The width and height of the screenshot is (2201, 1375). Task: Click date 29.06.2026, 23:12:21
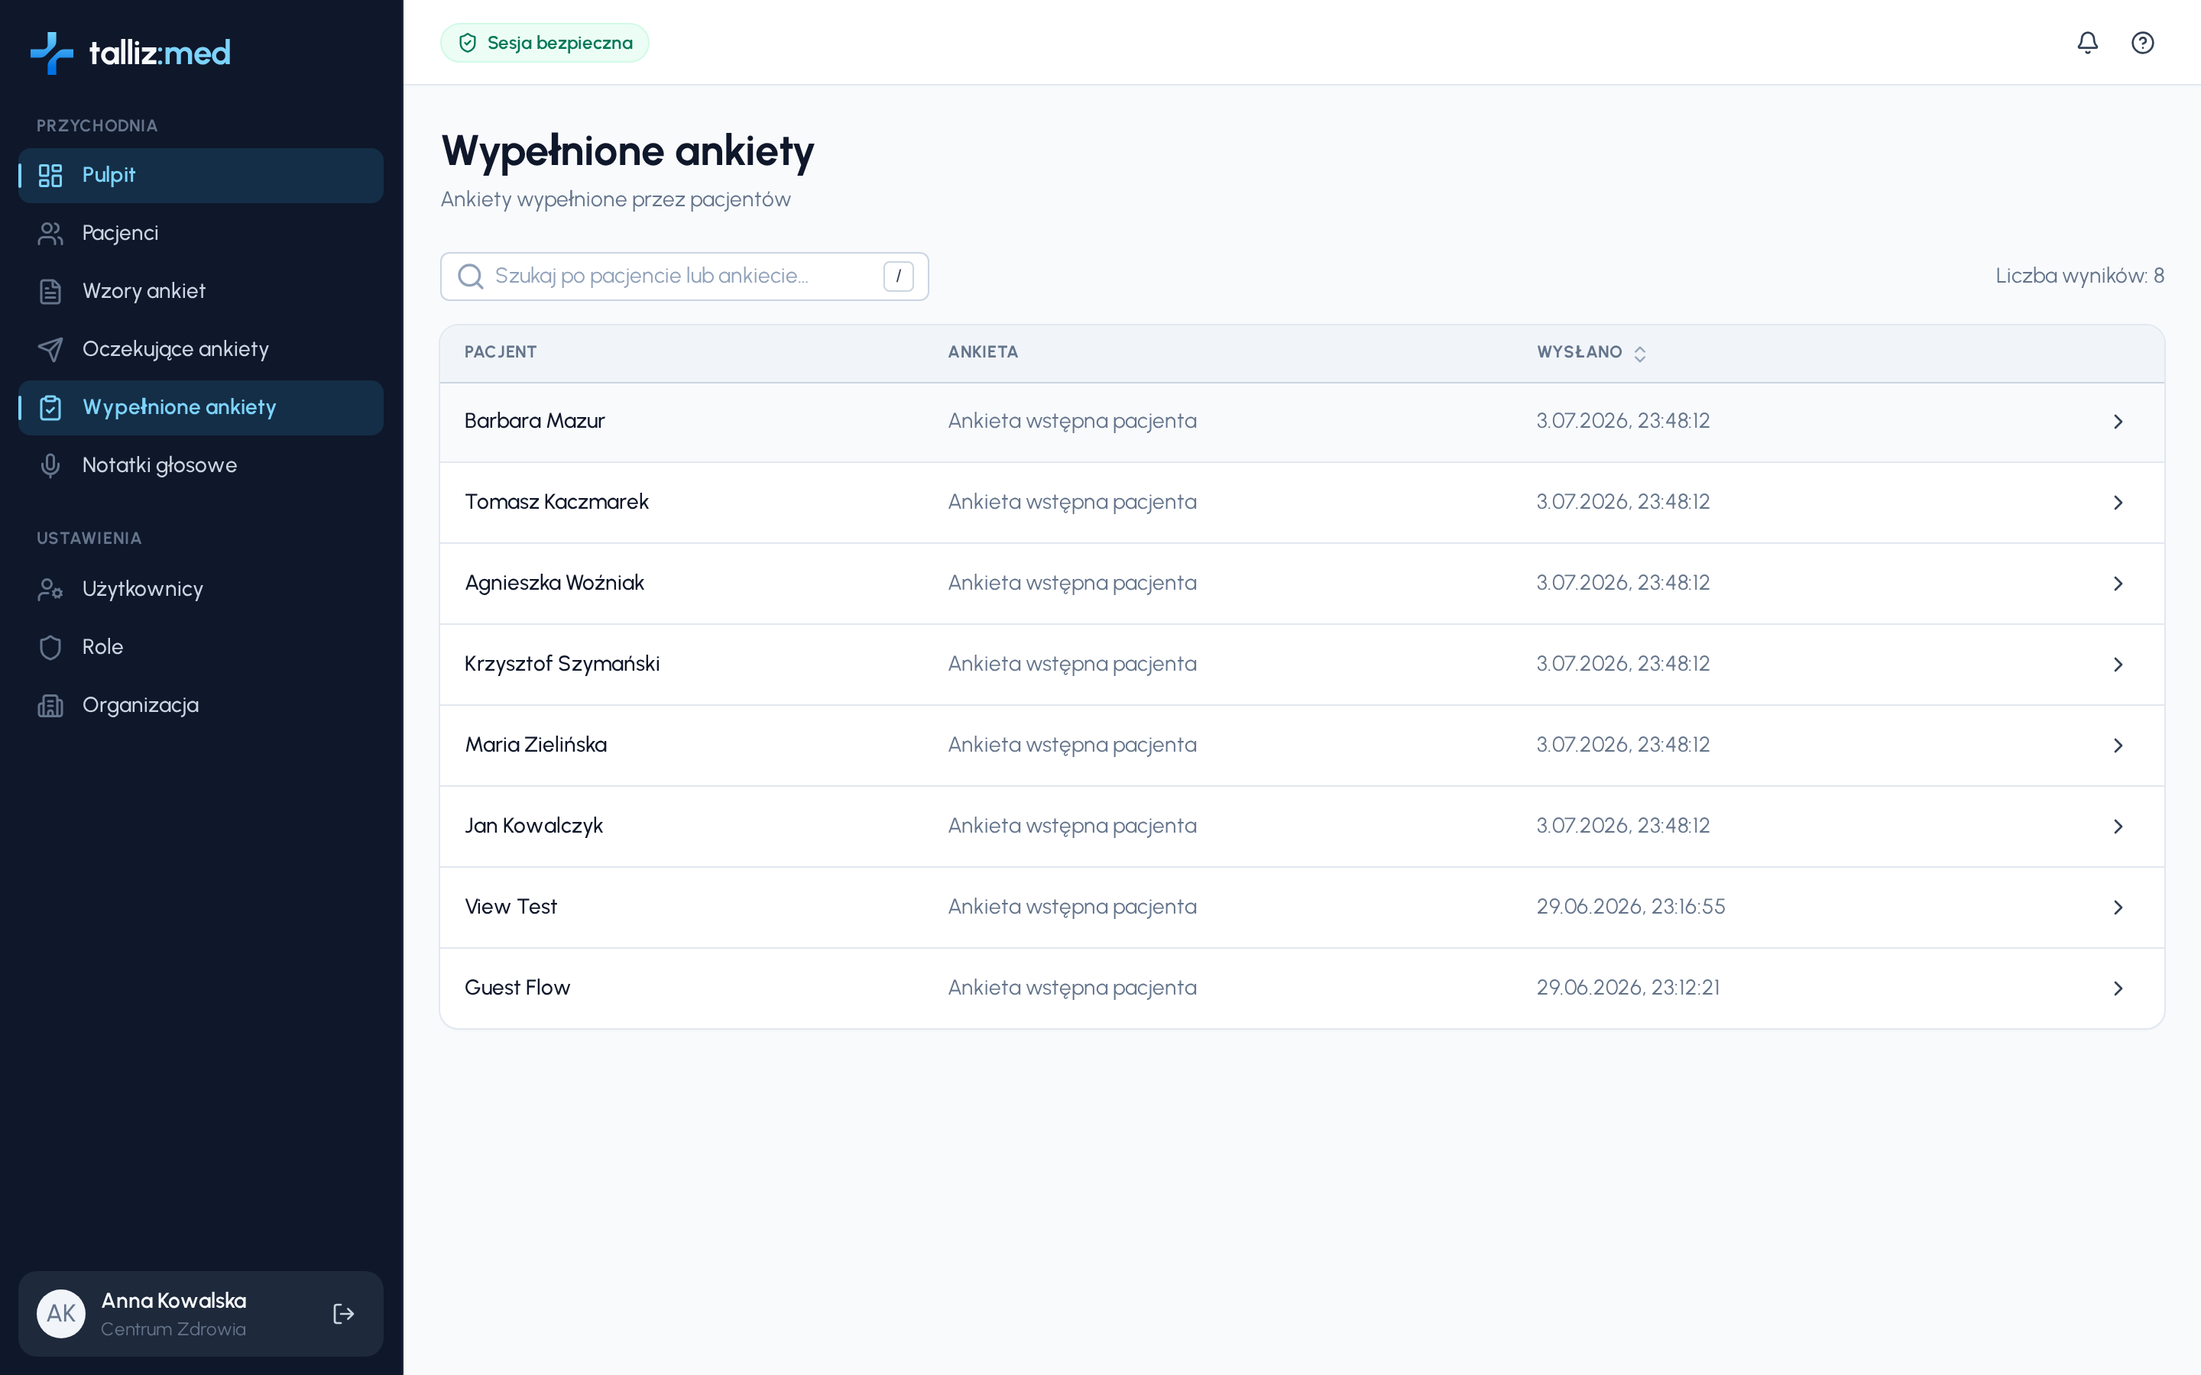tap(1627, 988)
